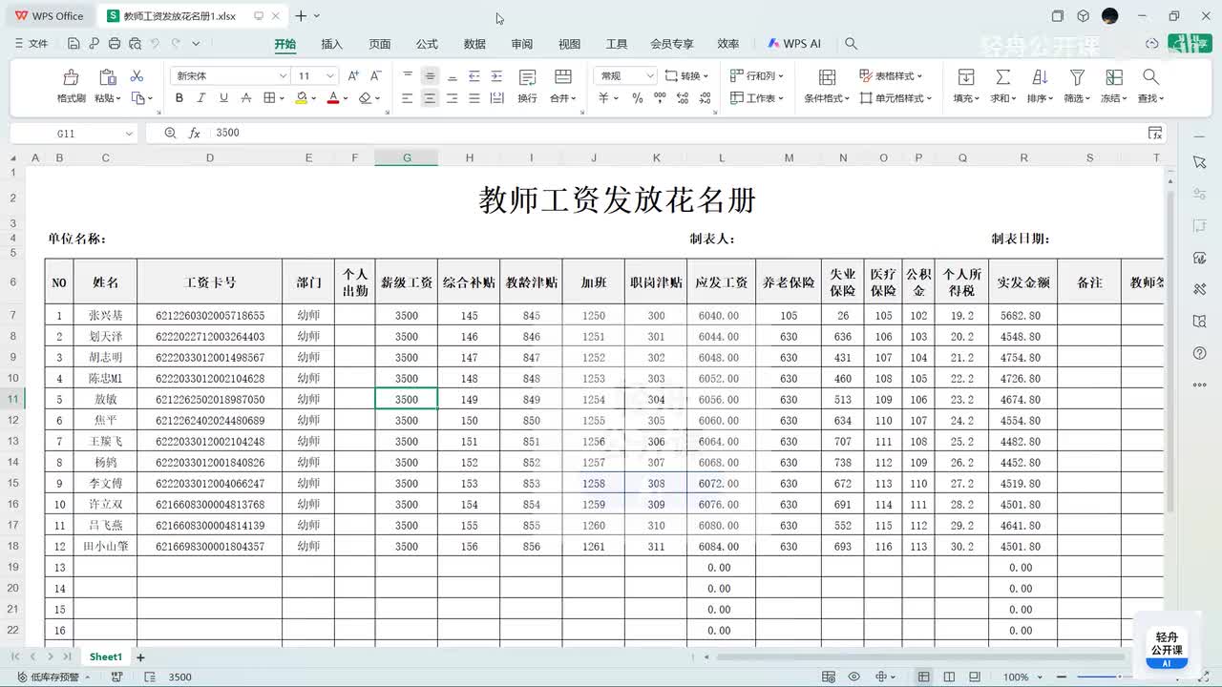Toggle the eye reading mode icon
This screenshot has width=1222, height=687.
coord(853,677)
